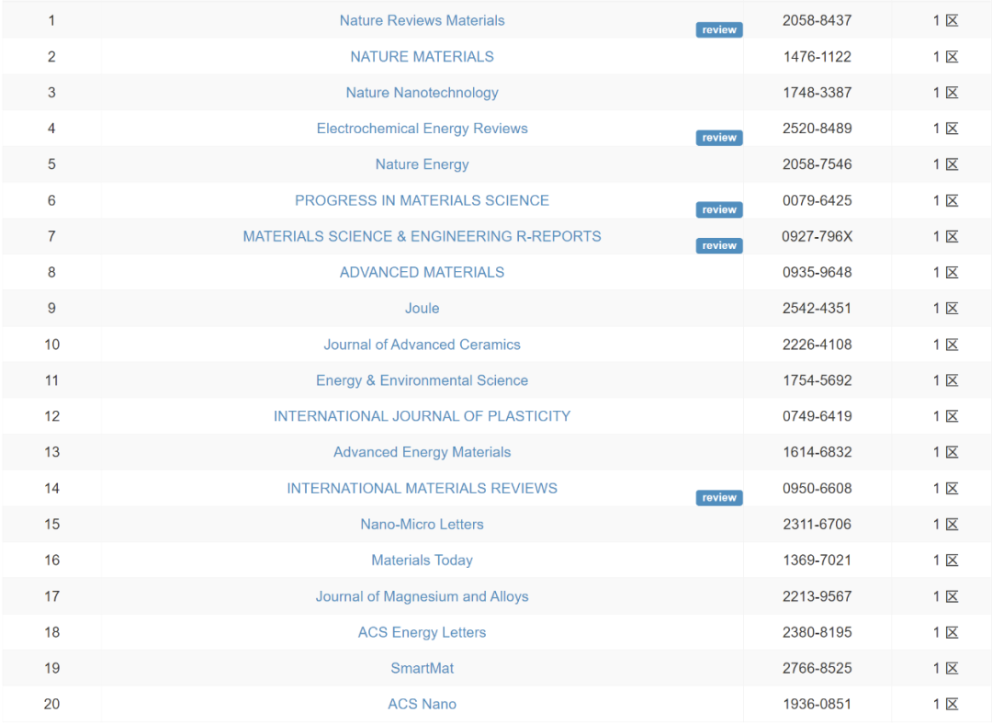
Task: Click zone icon in ACS Nano row
Action: [x=953, y=705]
